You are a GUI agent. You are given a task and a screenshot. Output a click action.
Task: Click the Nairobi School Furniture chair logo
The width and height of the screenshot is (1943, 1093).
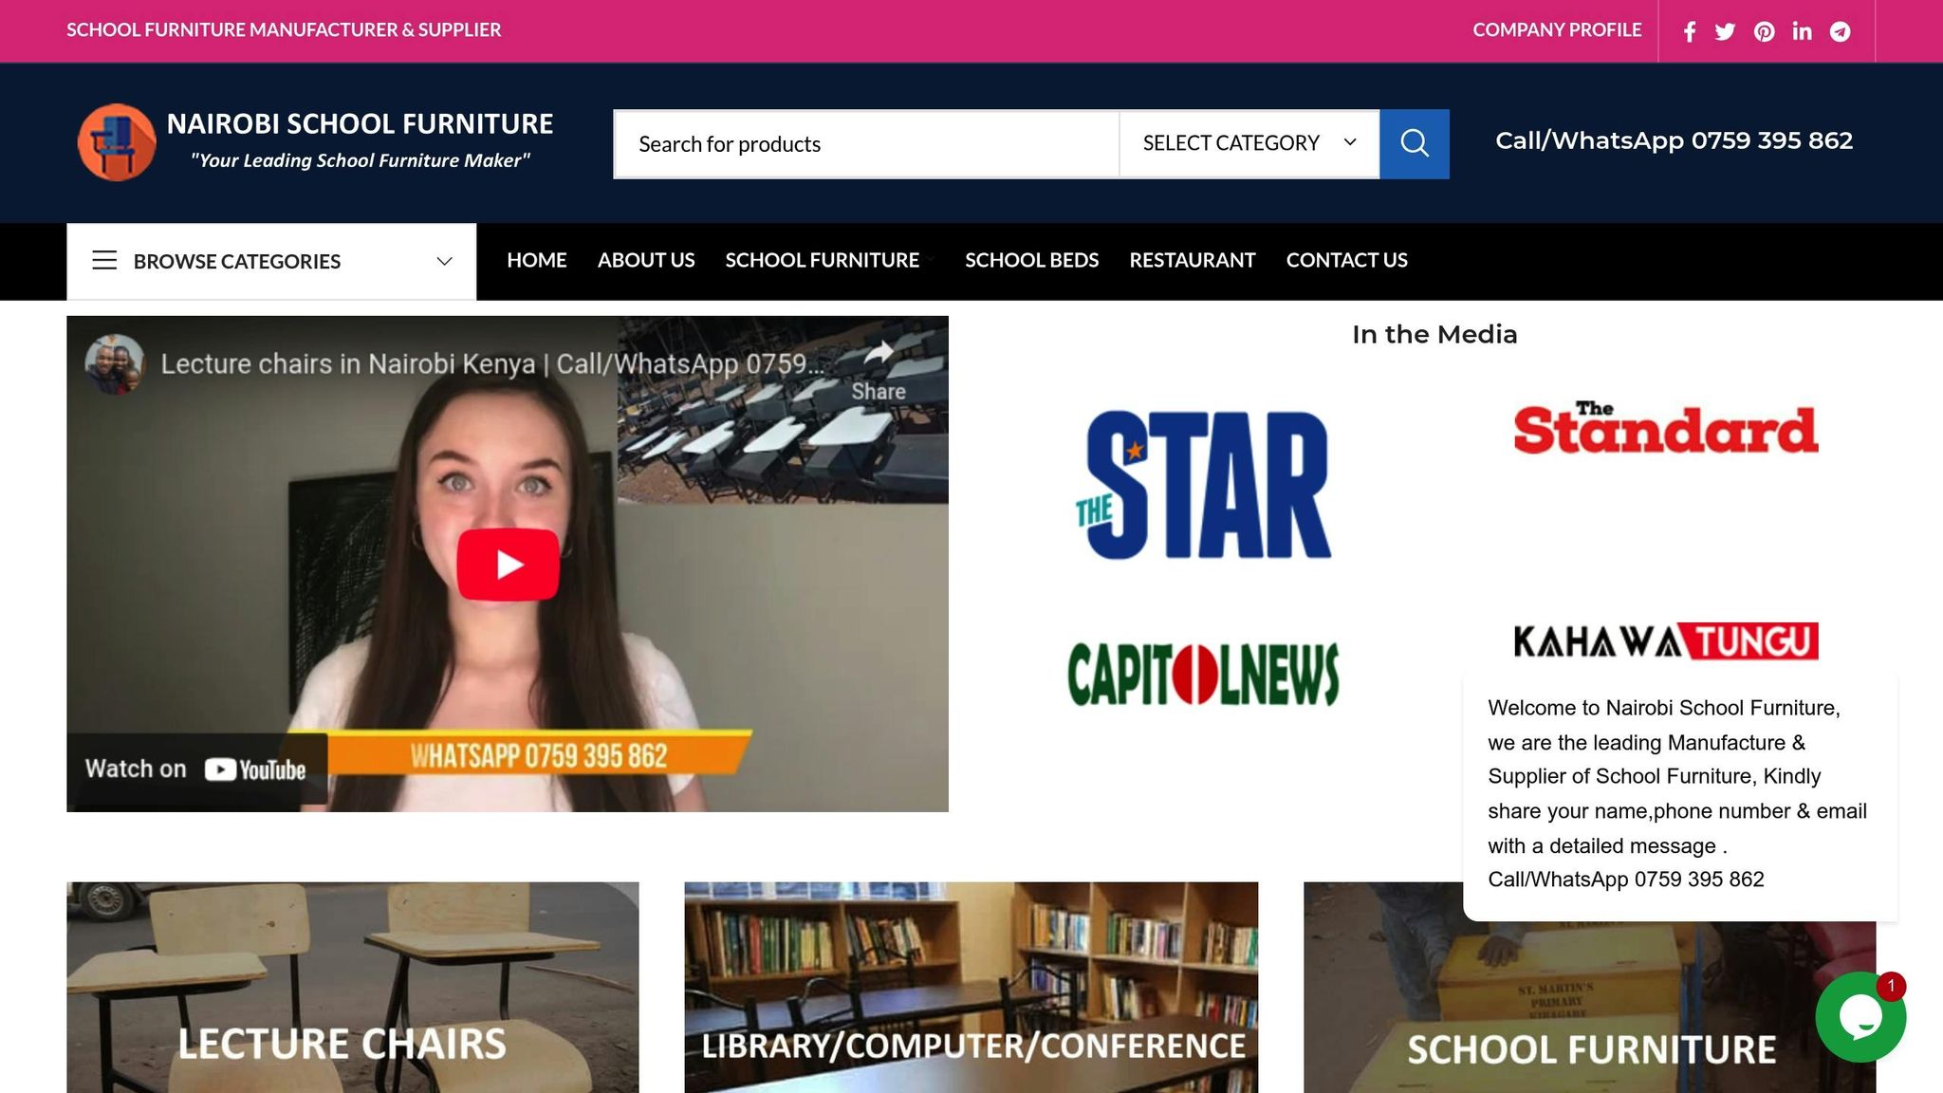tap(117, 142)
